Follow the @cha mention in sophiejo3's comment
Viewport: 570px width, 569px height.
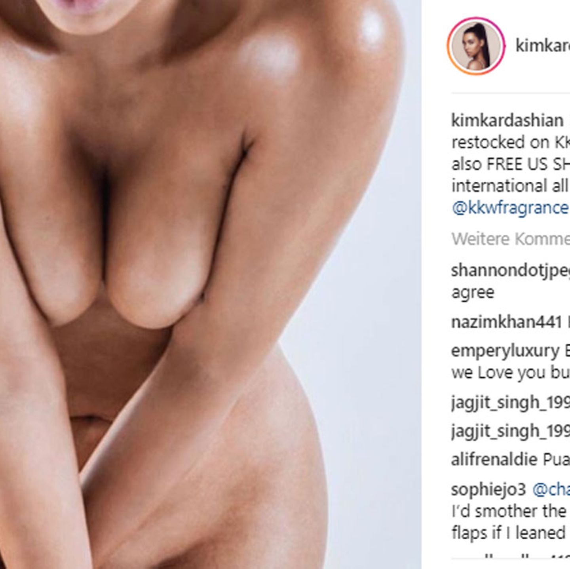(551, 490)
